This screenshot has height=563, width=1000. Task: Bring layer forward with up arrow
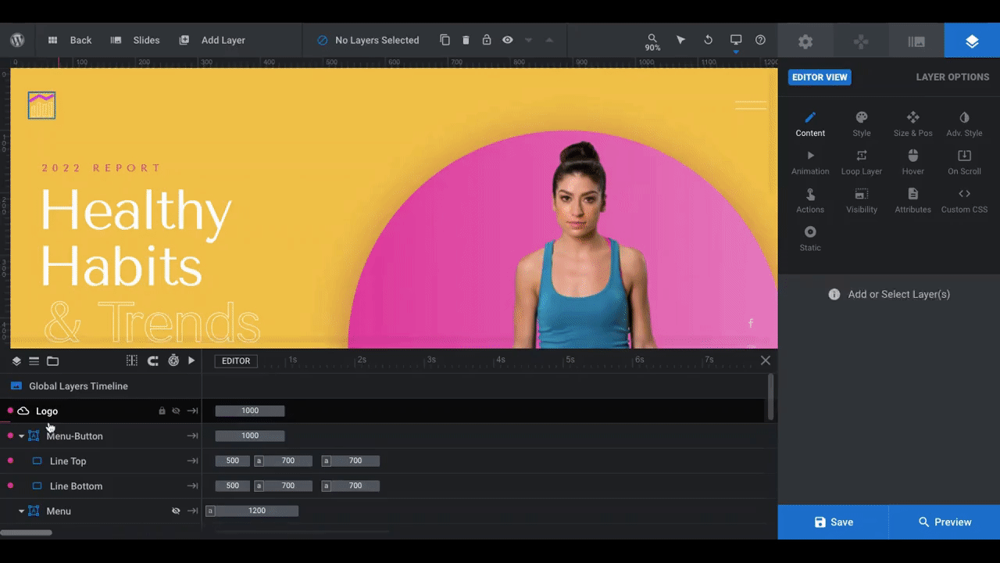(x=549, y=40)
